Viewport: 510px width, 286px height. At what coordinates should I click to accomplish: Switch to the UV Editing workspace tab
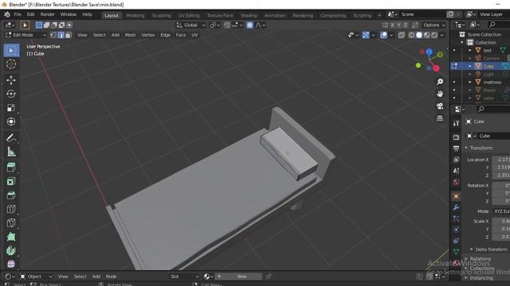point(189,15)
